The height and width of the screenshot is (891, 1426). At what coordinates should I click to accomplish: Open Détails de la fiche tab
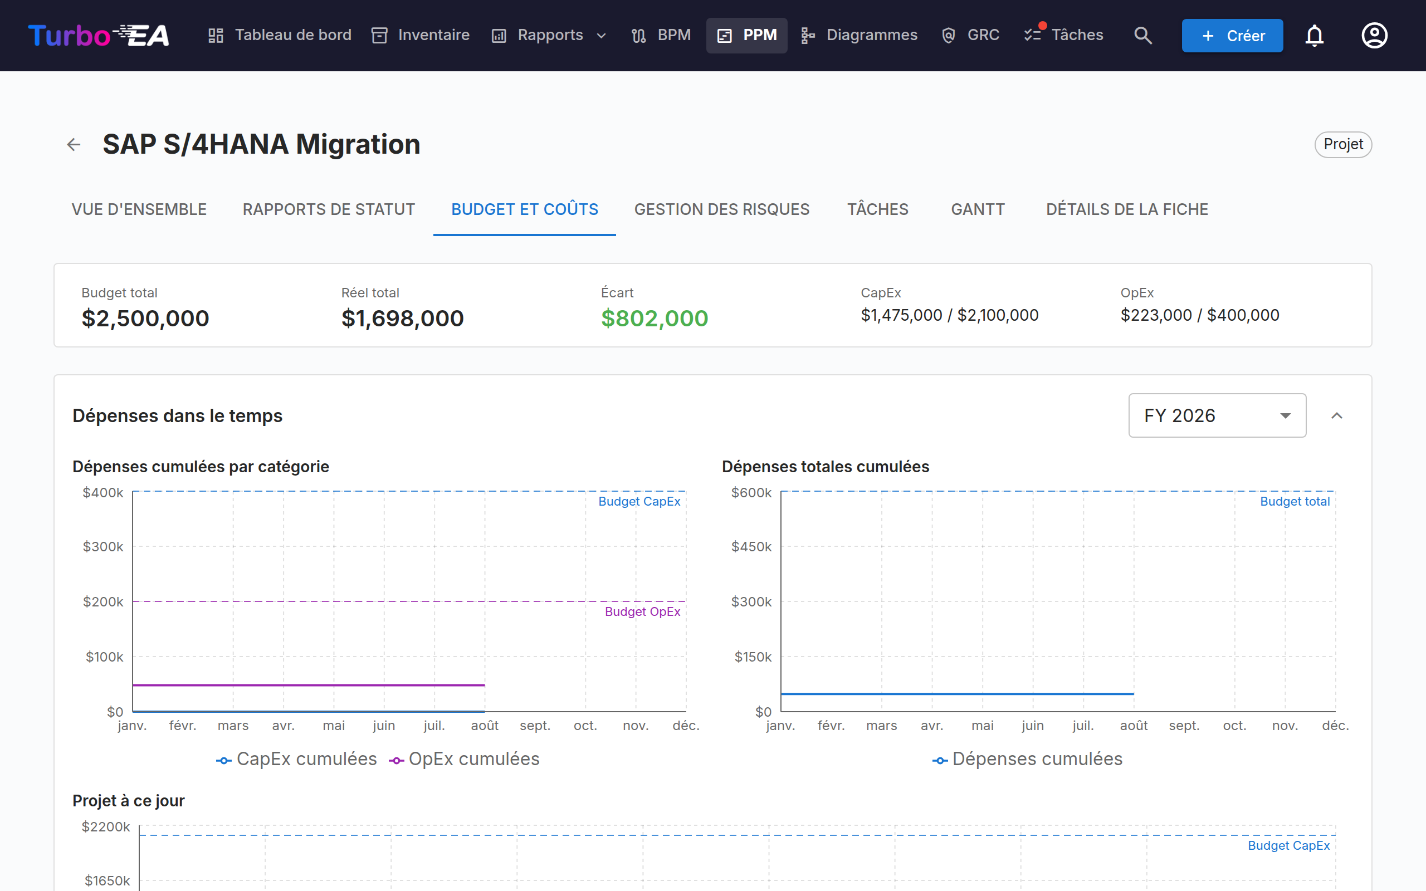coord(1127,209)
